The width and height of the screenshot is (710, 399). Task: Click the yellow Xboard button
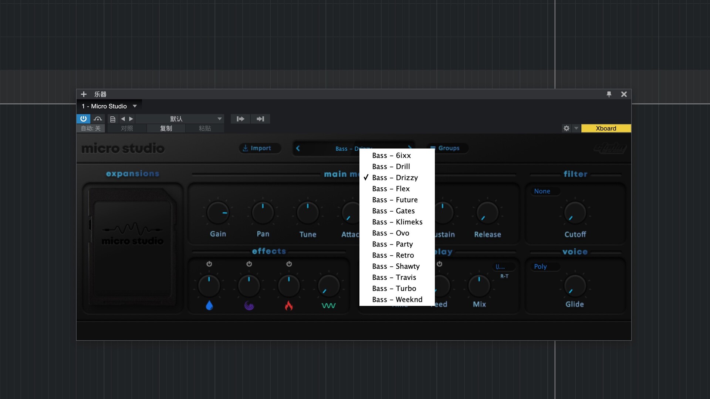click(x=606, y=128)
